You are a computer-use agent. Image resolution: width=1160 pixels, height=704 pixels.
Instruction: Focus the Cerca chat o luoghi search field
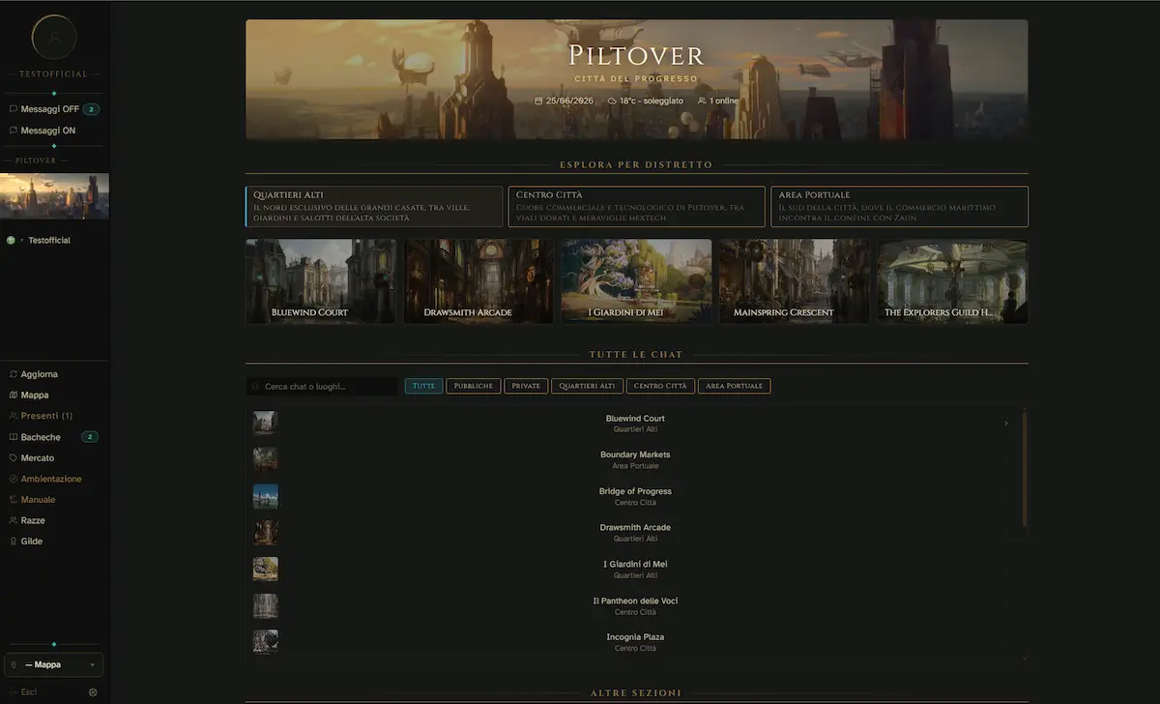pyautogui.click(x=322, y=387)
